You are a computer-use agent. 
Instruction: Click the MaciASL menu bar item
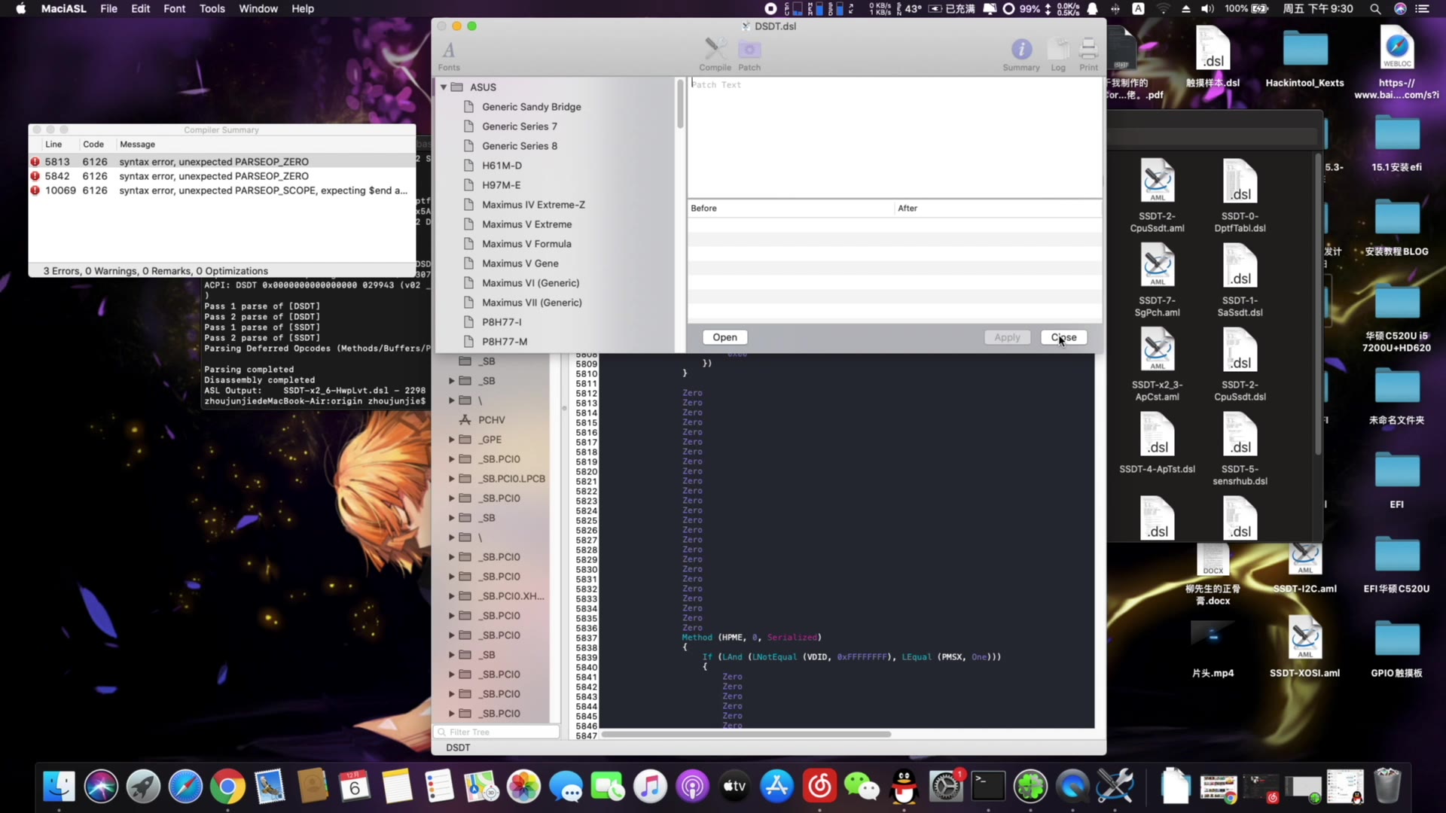62,9
